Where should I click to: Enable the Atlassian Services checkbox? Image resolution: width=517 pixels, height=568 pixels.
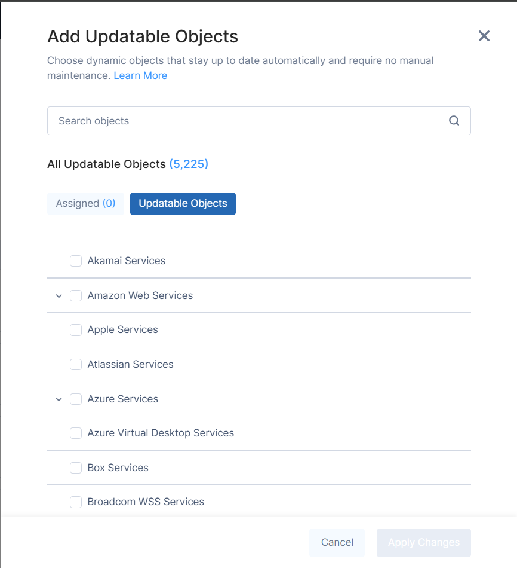pyautogui.click(x=76, y=364)
